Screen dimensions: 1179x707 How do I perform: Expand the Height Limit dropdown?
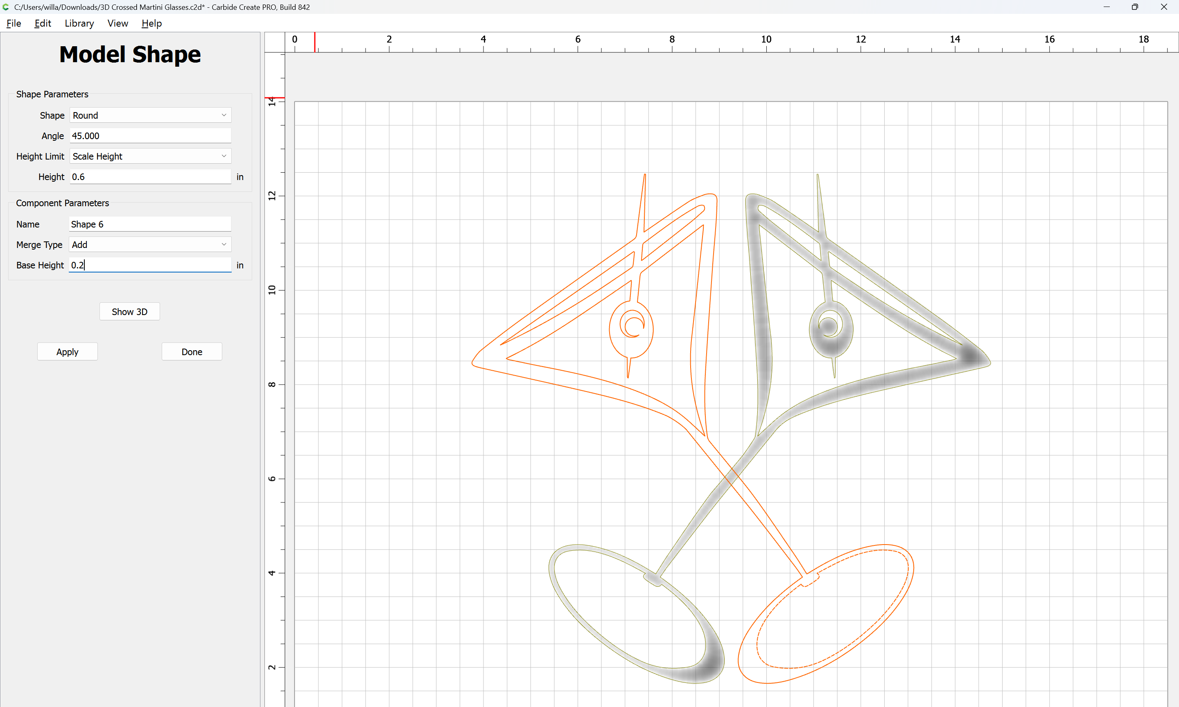coord(150,156)
